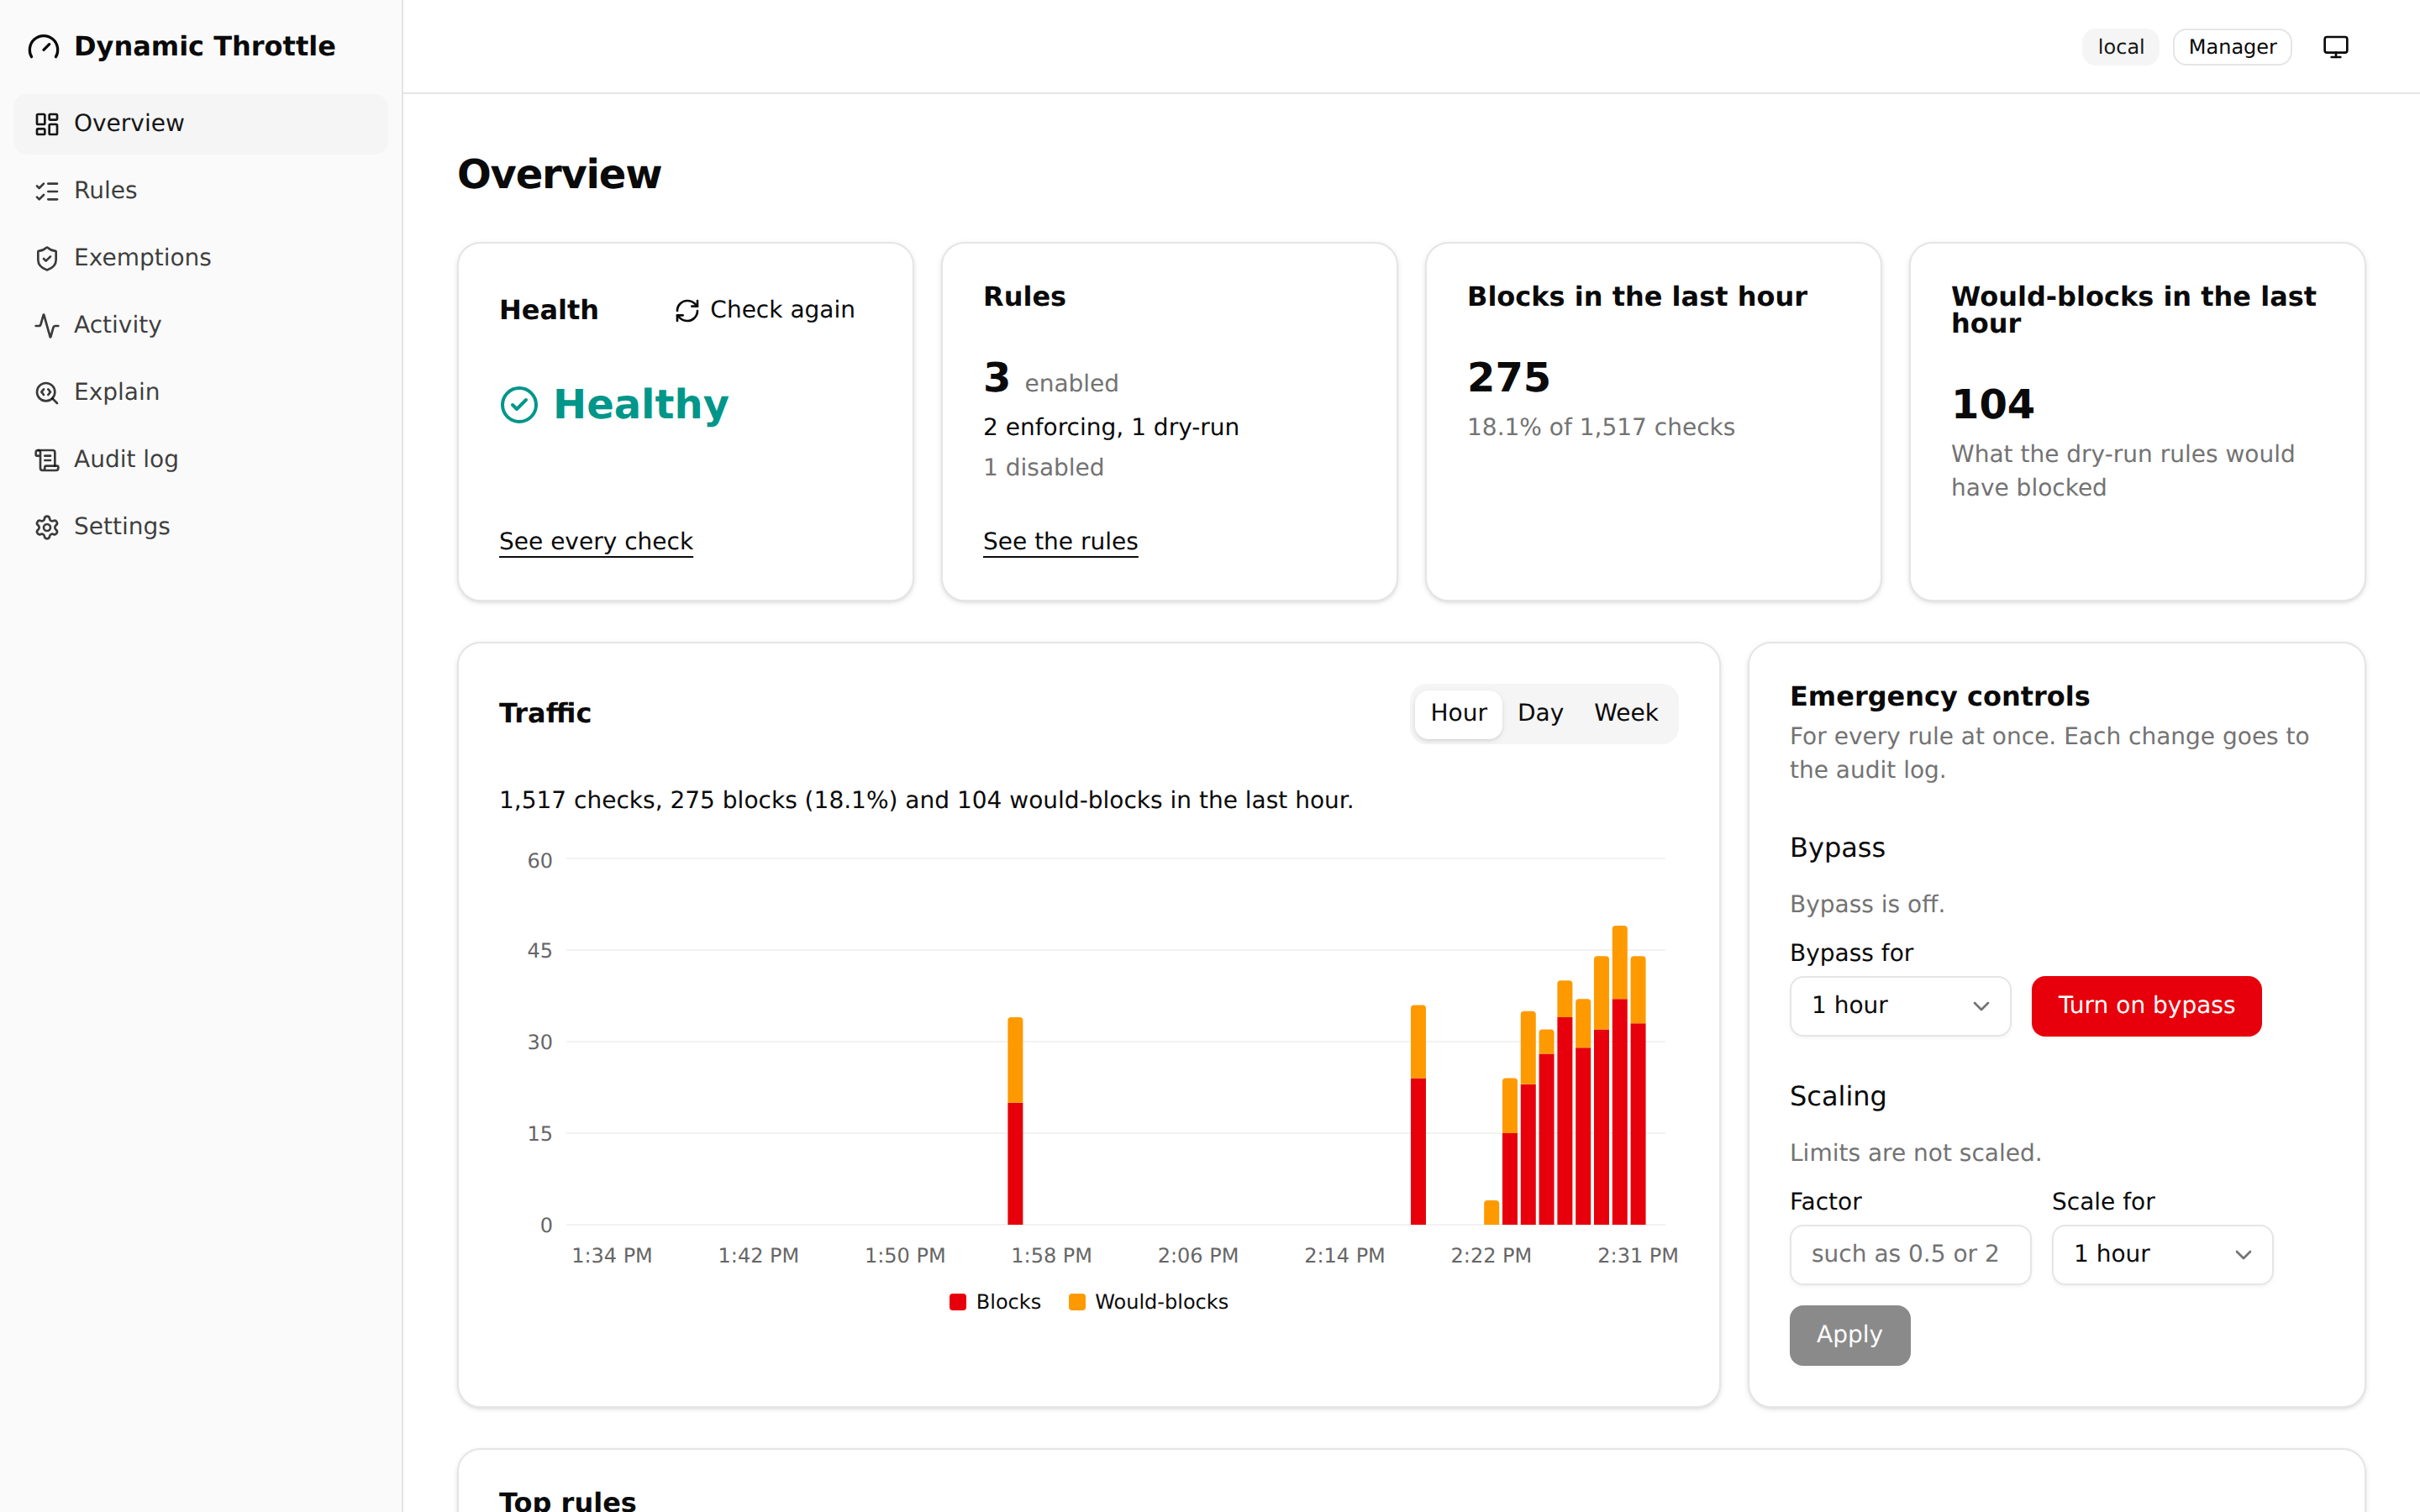Switch traffic chart to Hour
The height and width of the screenshot is (1512, 2420).
point(1458,713)
